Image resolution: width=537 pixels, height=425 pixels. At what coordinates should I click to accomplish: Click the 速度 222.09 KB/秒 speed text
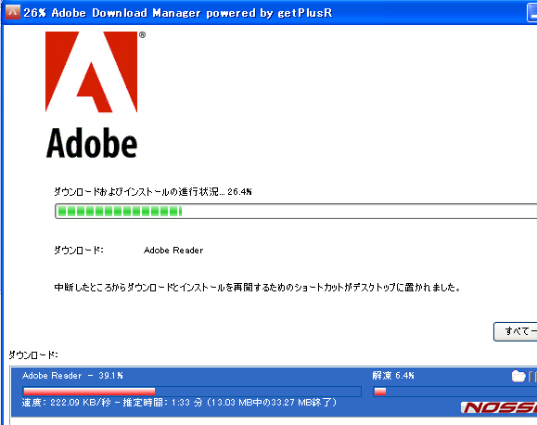pos(67,403)
